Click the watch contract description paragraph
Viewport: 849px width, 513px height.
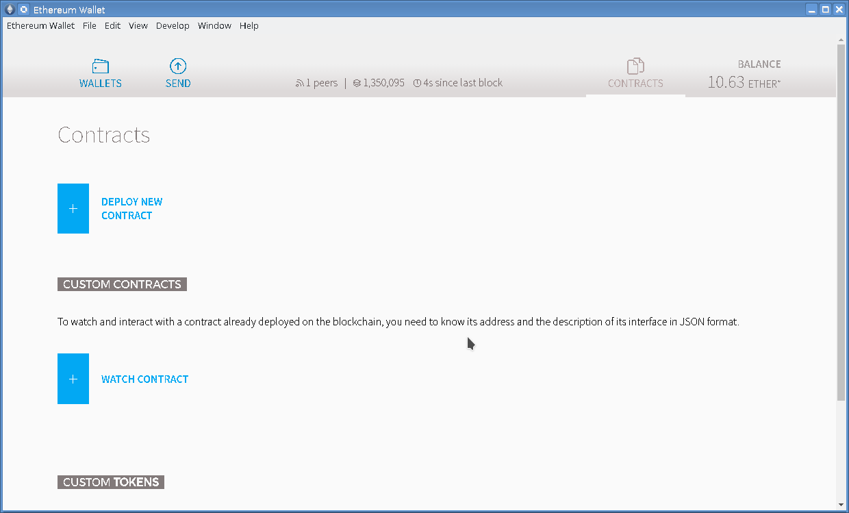click(398, 321)
